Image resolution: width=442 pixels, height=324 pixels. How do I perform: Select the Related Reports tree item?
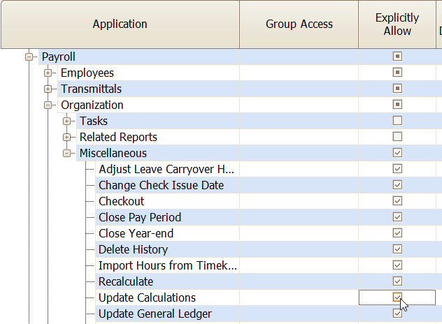(x=118, y=137)
